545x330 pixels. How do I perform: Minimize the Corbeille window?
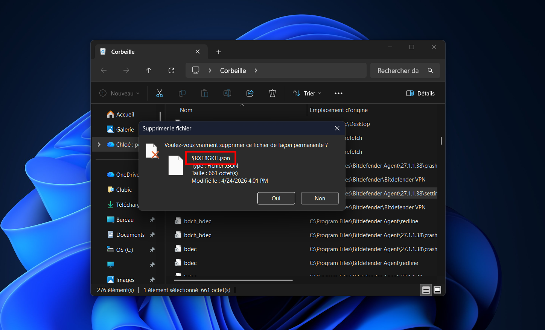(x=390, y=47)
